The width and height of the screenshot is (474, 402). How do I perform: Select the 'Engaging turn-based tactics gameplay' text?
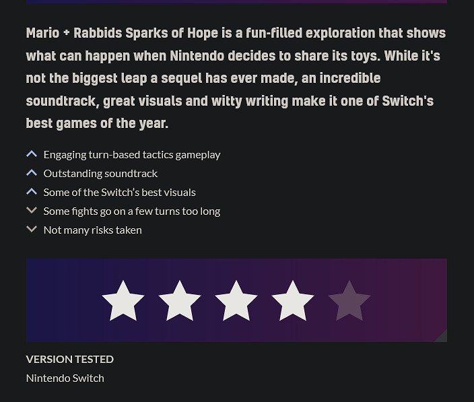pos(132,154)
